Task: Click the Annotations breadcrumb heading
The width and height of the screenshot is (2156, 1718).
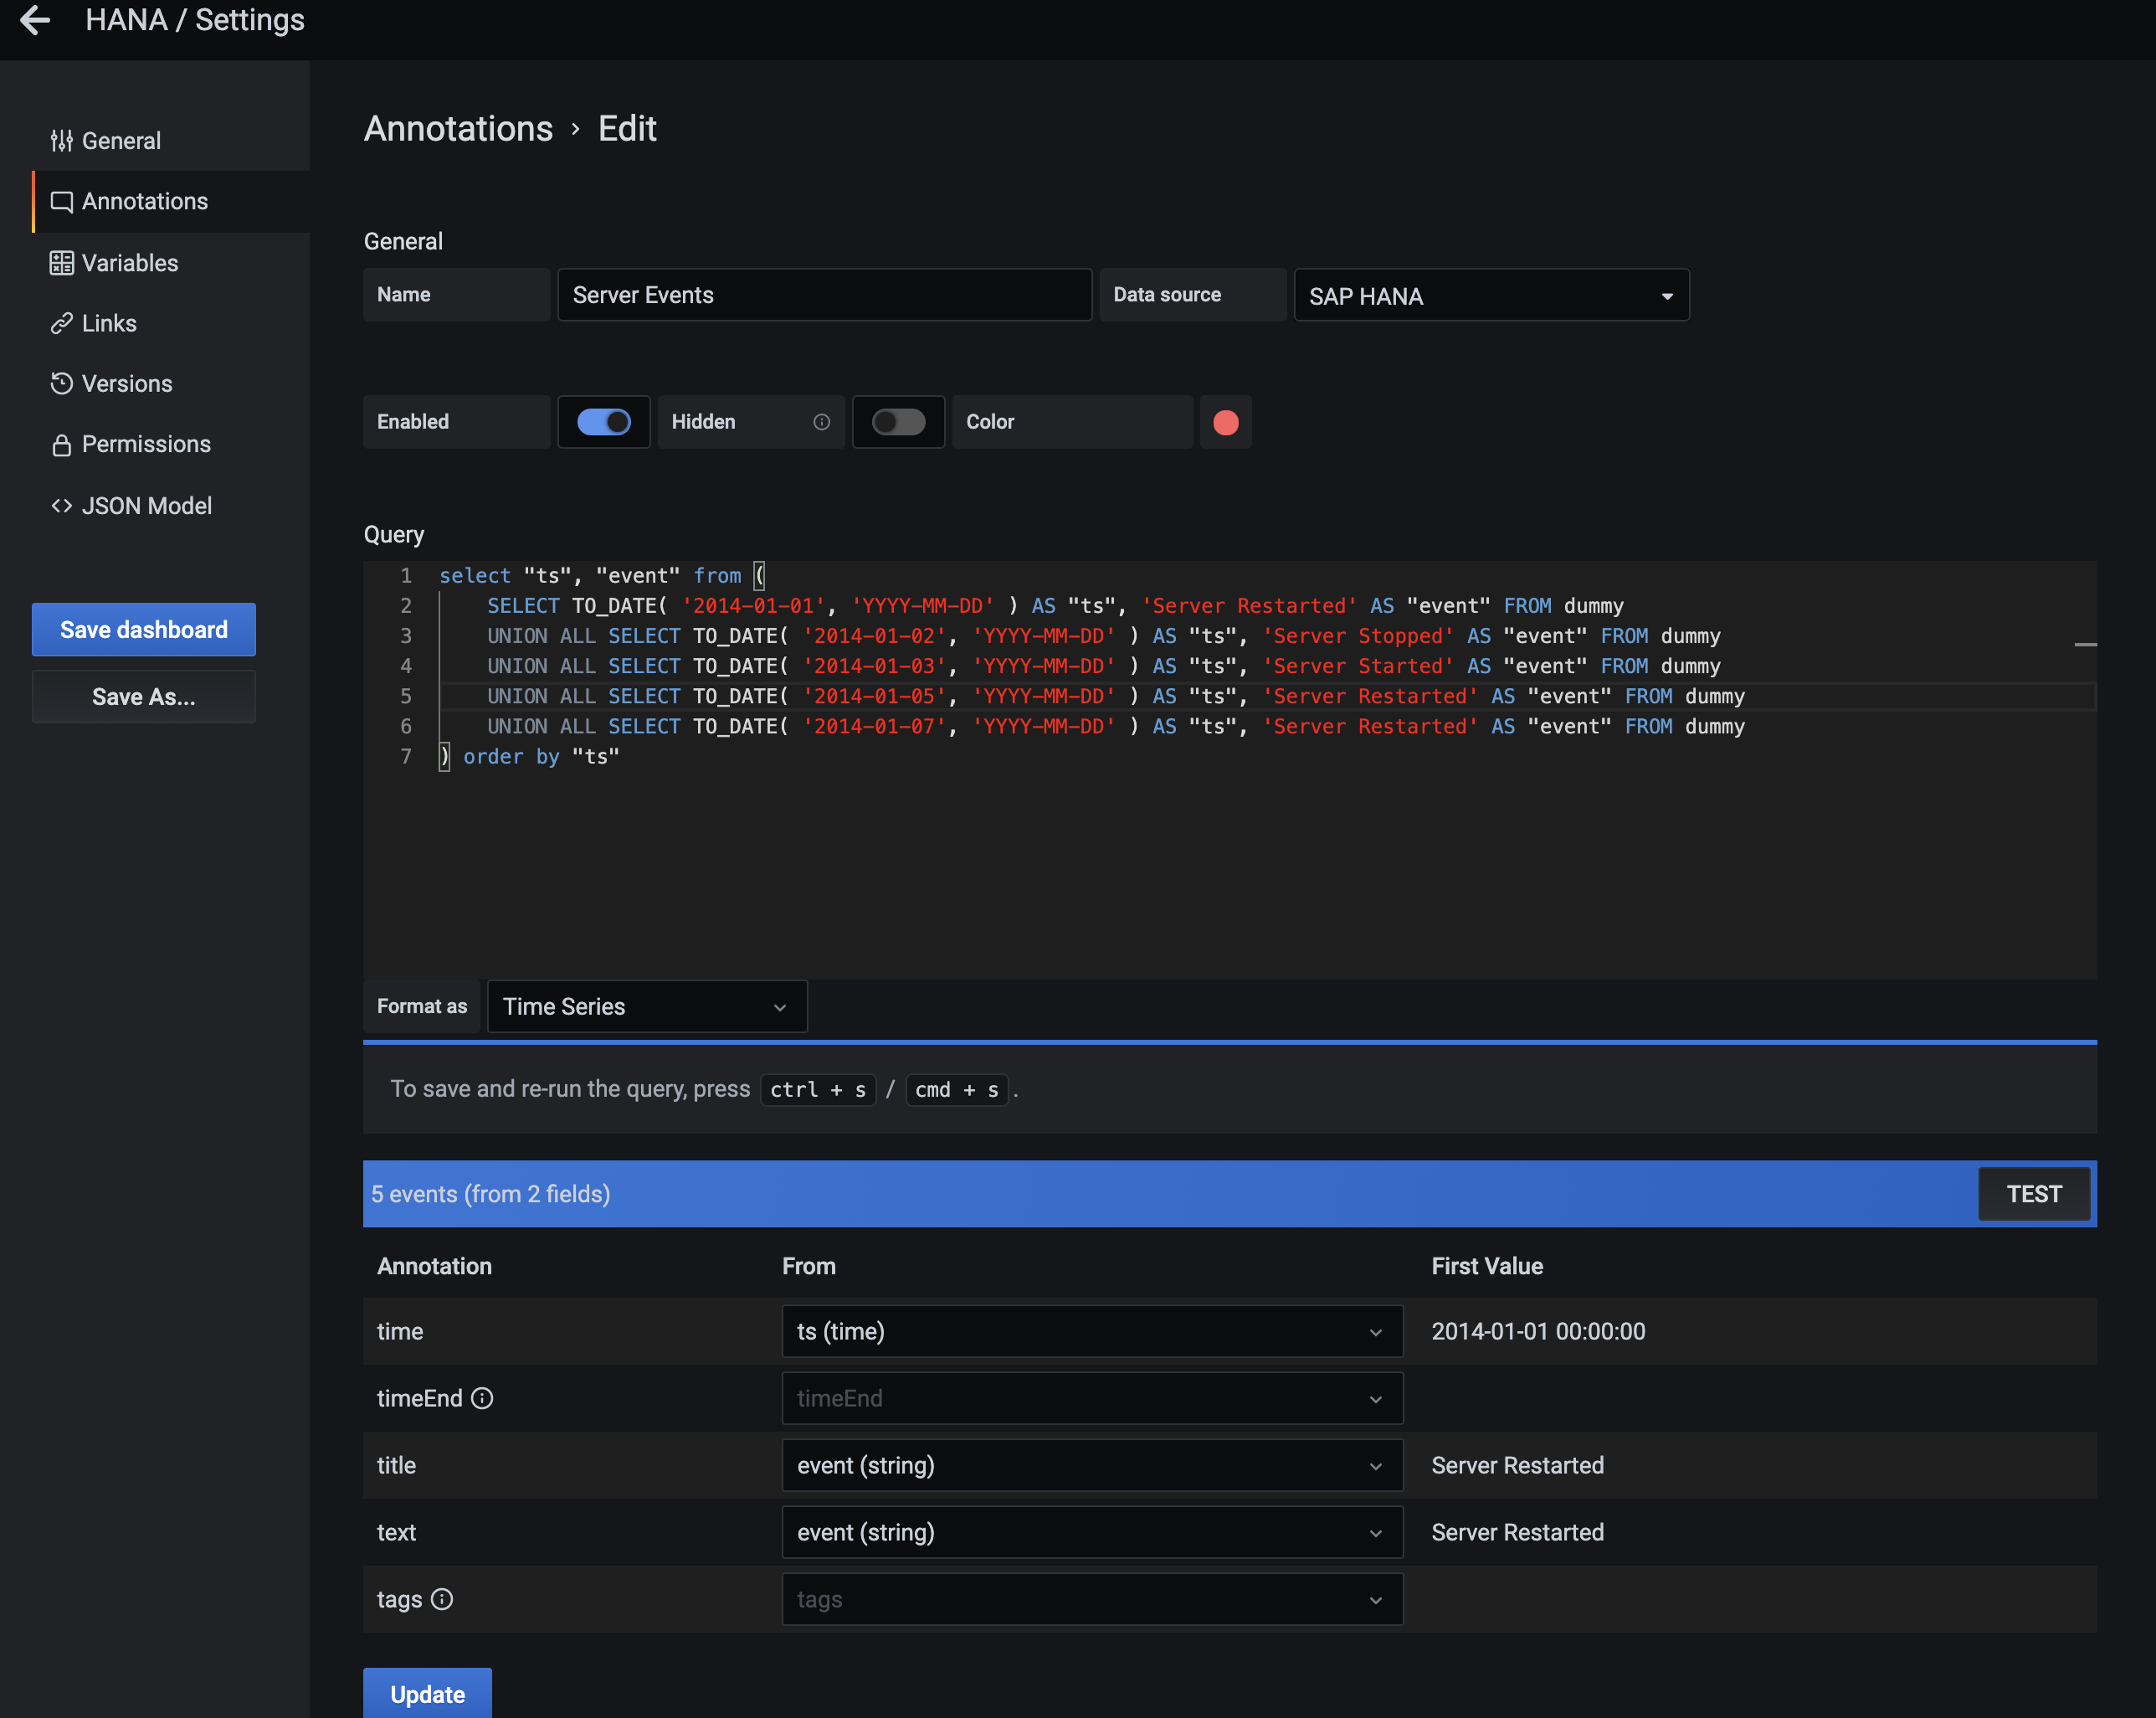Action: coord(458,129)
